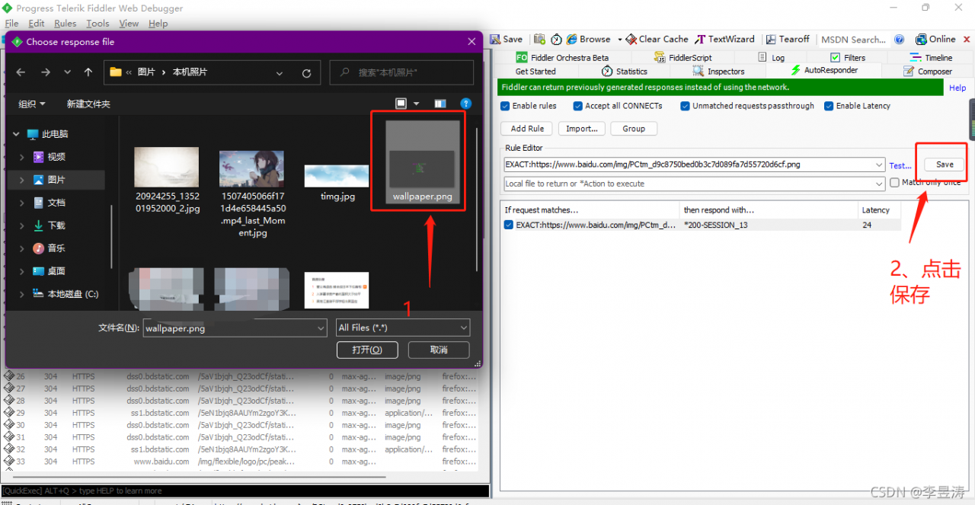Open the 组织 dropdown menu

[32, 104]
